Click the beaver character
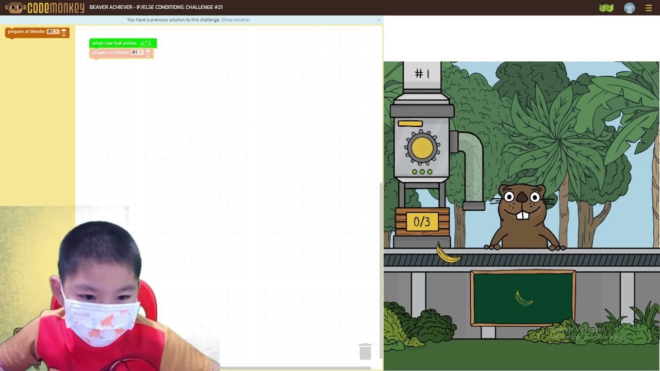This screenshot has height=371, width=660. [x=522, y=217]
